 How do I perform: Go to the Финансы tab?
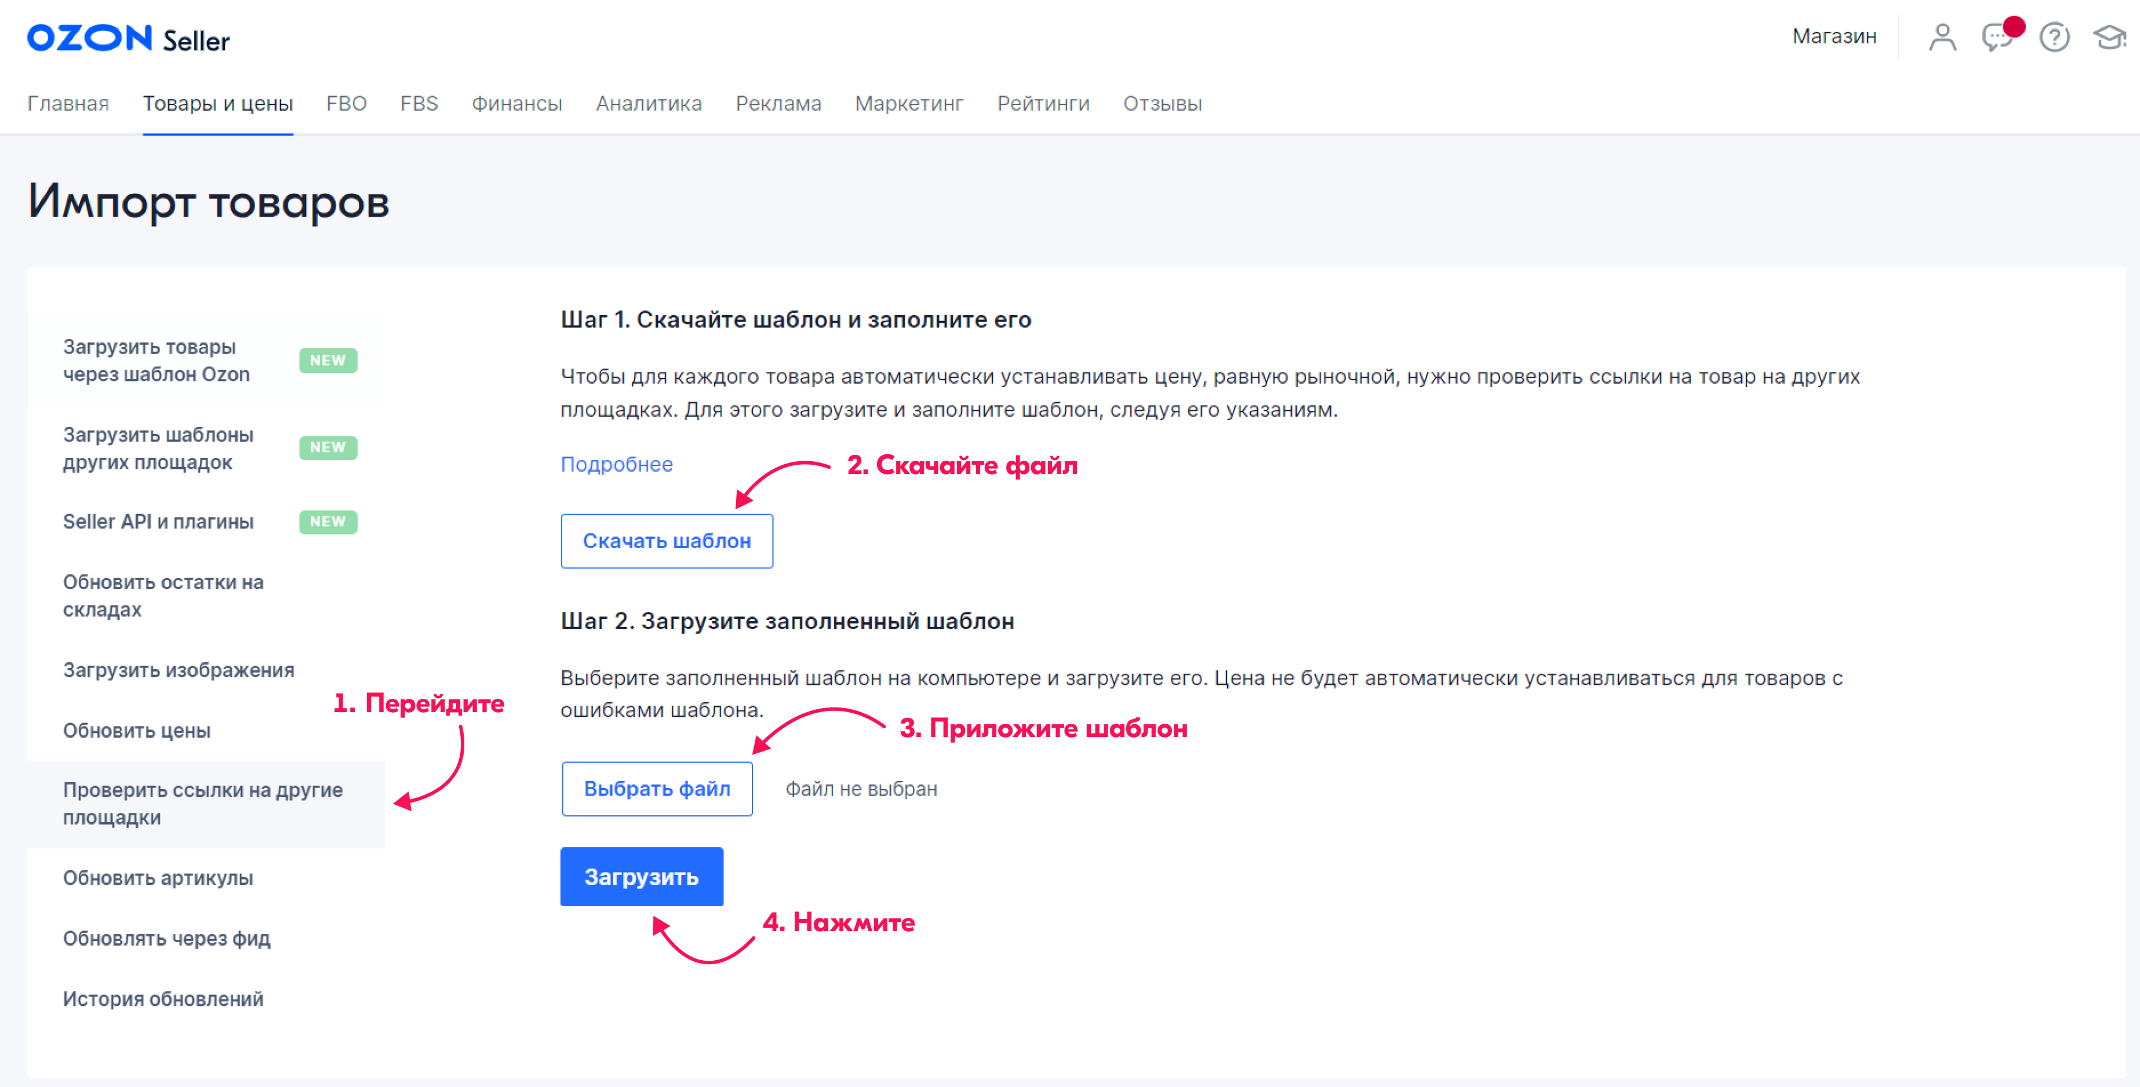click(516, 104)
